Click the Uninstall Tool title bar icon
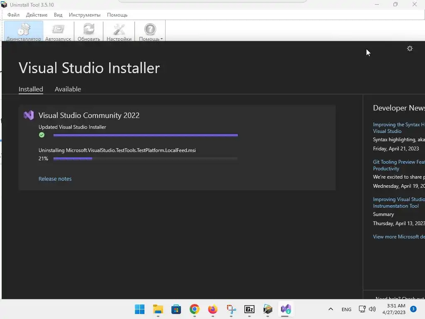 point(4,5)
